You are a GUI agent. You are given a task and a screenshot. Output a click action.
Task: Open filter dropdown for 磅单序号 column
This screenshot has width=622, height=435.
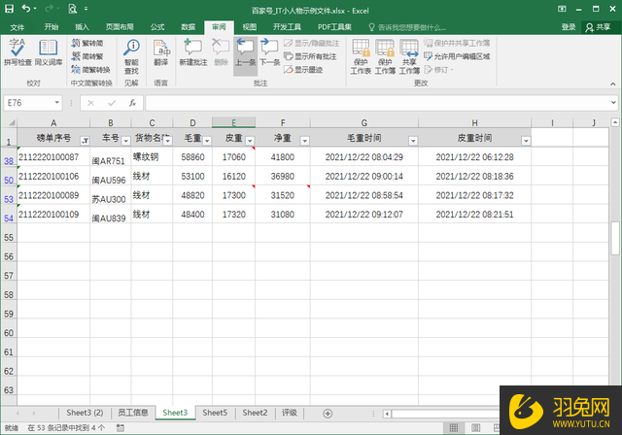(85, 141)
